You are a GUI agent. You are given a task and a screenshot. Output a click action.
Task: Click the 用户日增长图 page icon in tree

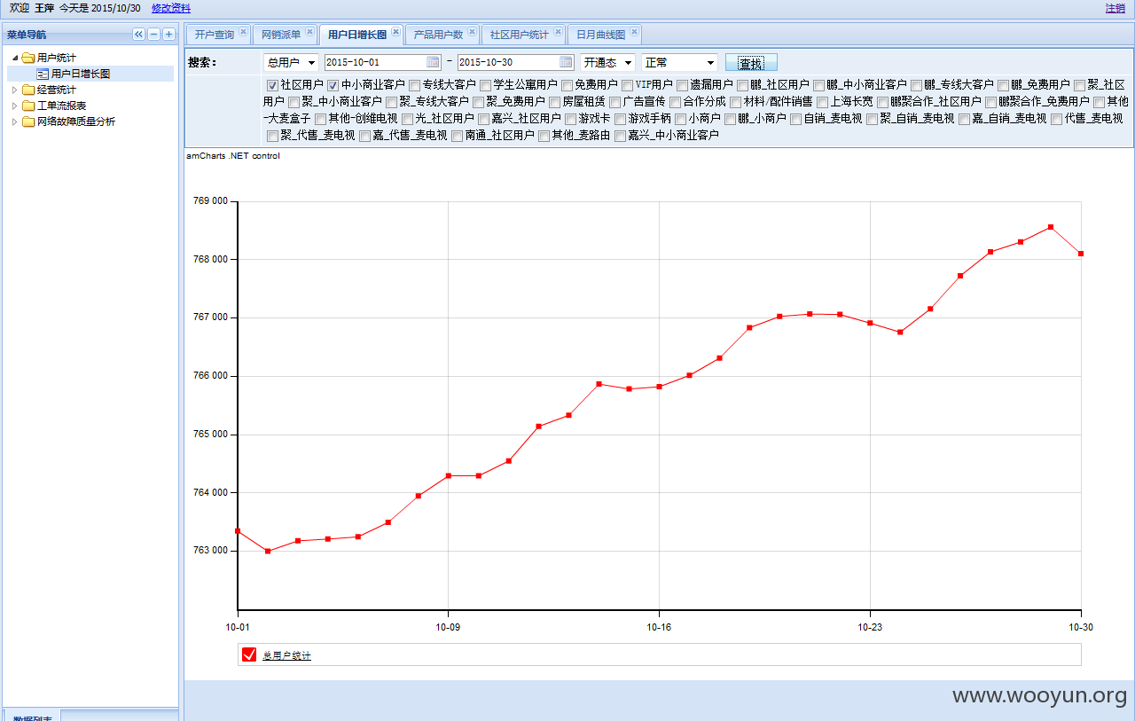pos(43,74)
